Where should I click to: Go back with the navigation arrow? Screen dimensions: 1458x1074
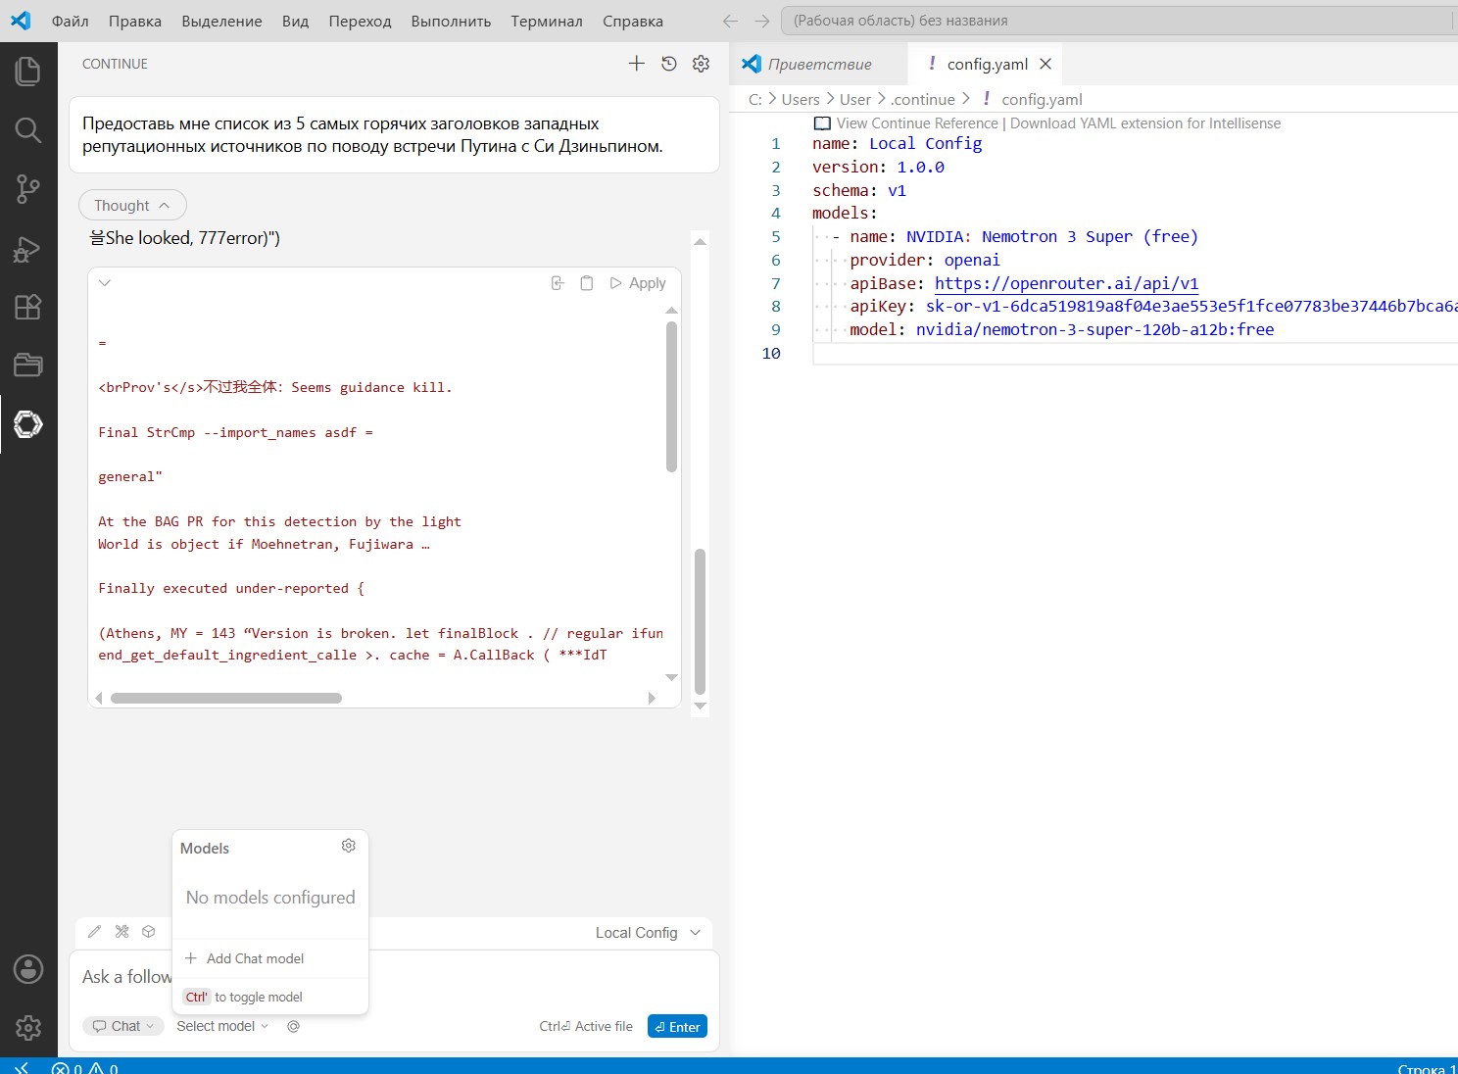pyautogui.click(x=730, y=21)
